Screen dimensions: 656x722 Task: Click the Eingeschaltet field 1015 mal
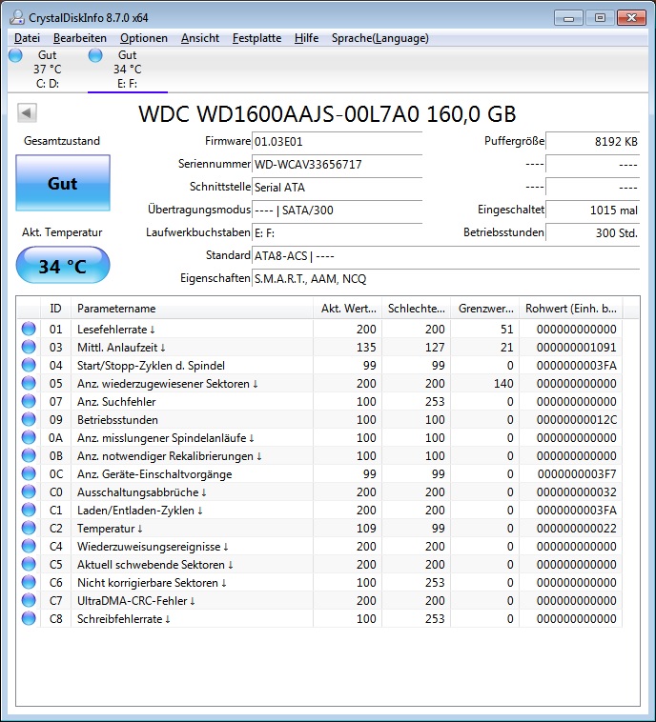[x=593, y=210]
